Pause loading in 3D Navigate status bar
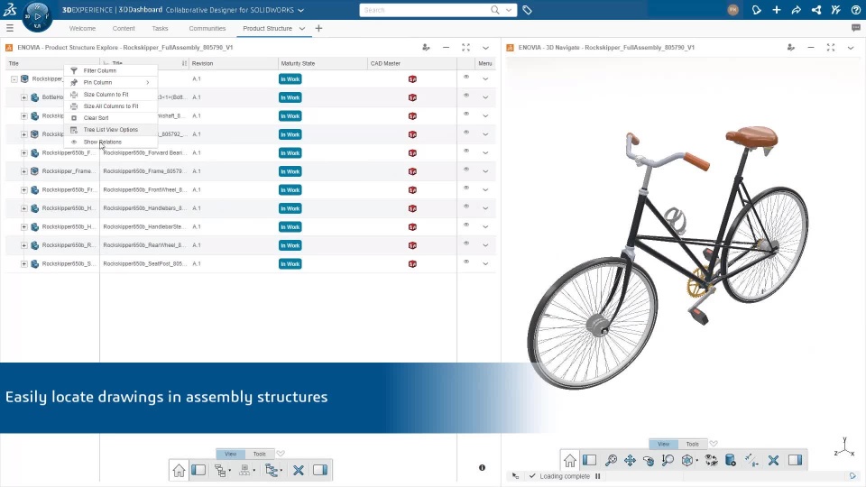The width and height of the screenshot is (866, 487). [597, 476]
